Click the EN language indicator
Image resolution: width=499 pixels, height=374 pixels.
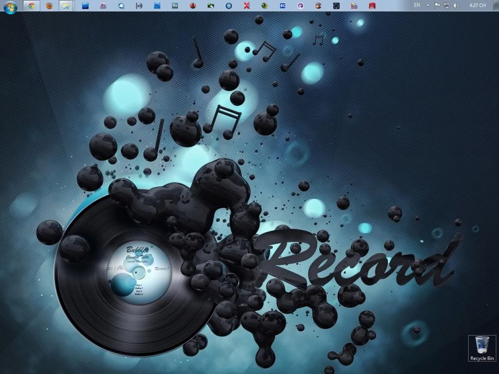[417, 5]
